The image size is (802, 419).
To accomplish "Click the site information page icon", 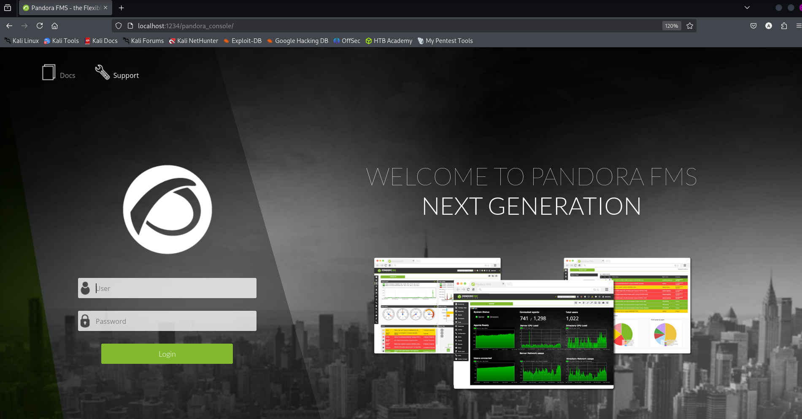I will (130, 26).
